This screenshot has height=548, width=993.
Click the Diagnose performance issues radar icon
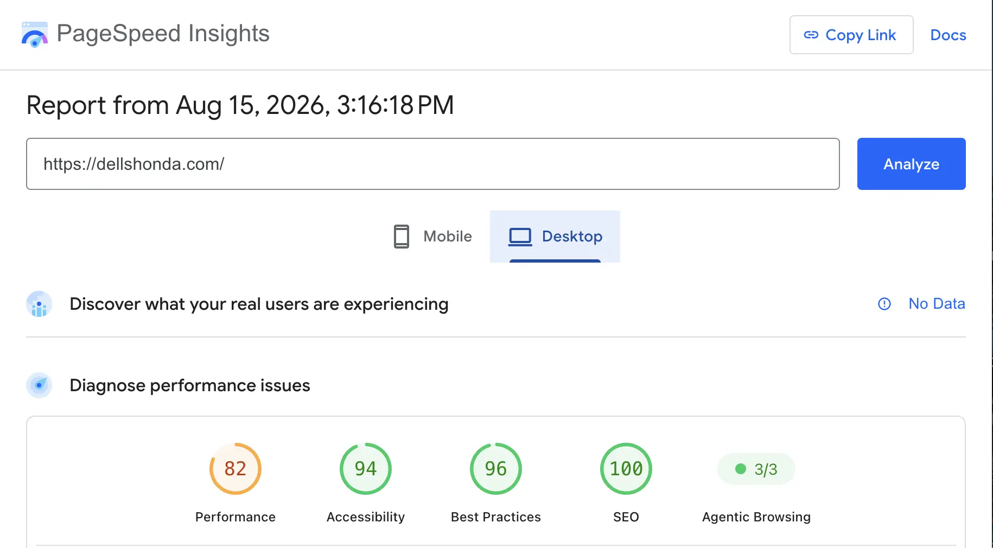click(39, 385)
